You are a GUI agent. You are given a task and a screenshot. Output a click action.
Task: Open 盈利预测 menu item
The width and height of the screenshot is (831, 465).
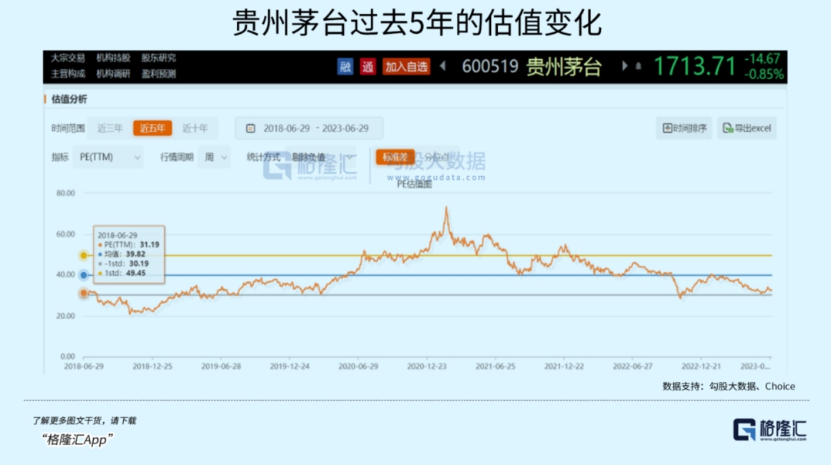(159, 74)
